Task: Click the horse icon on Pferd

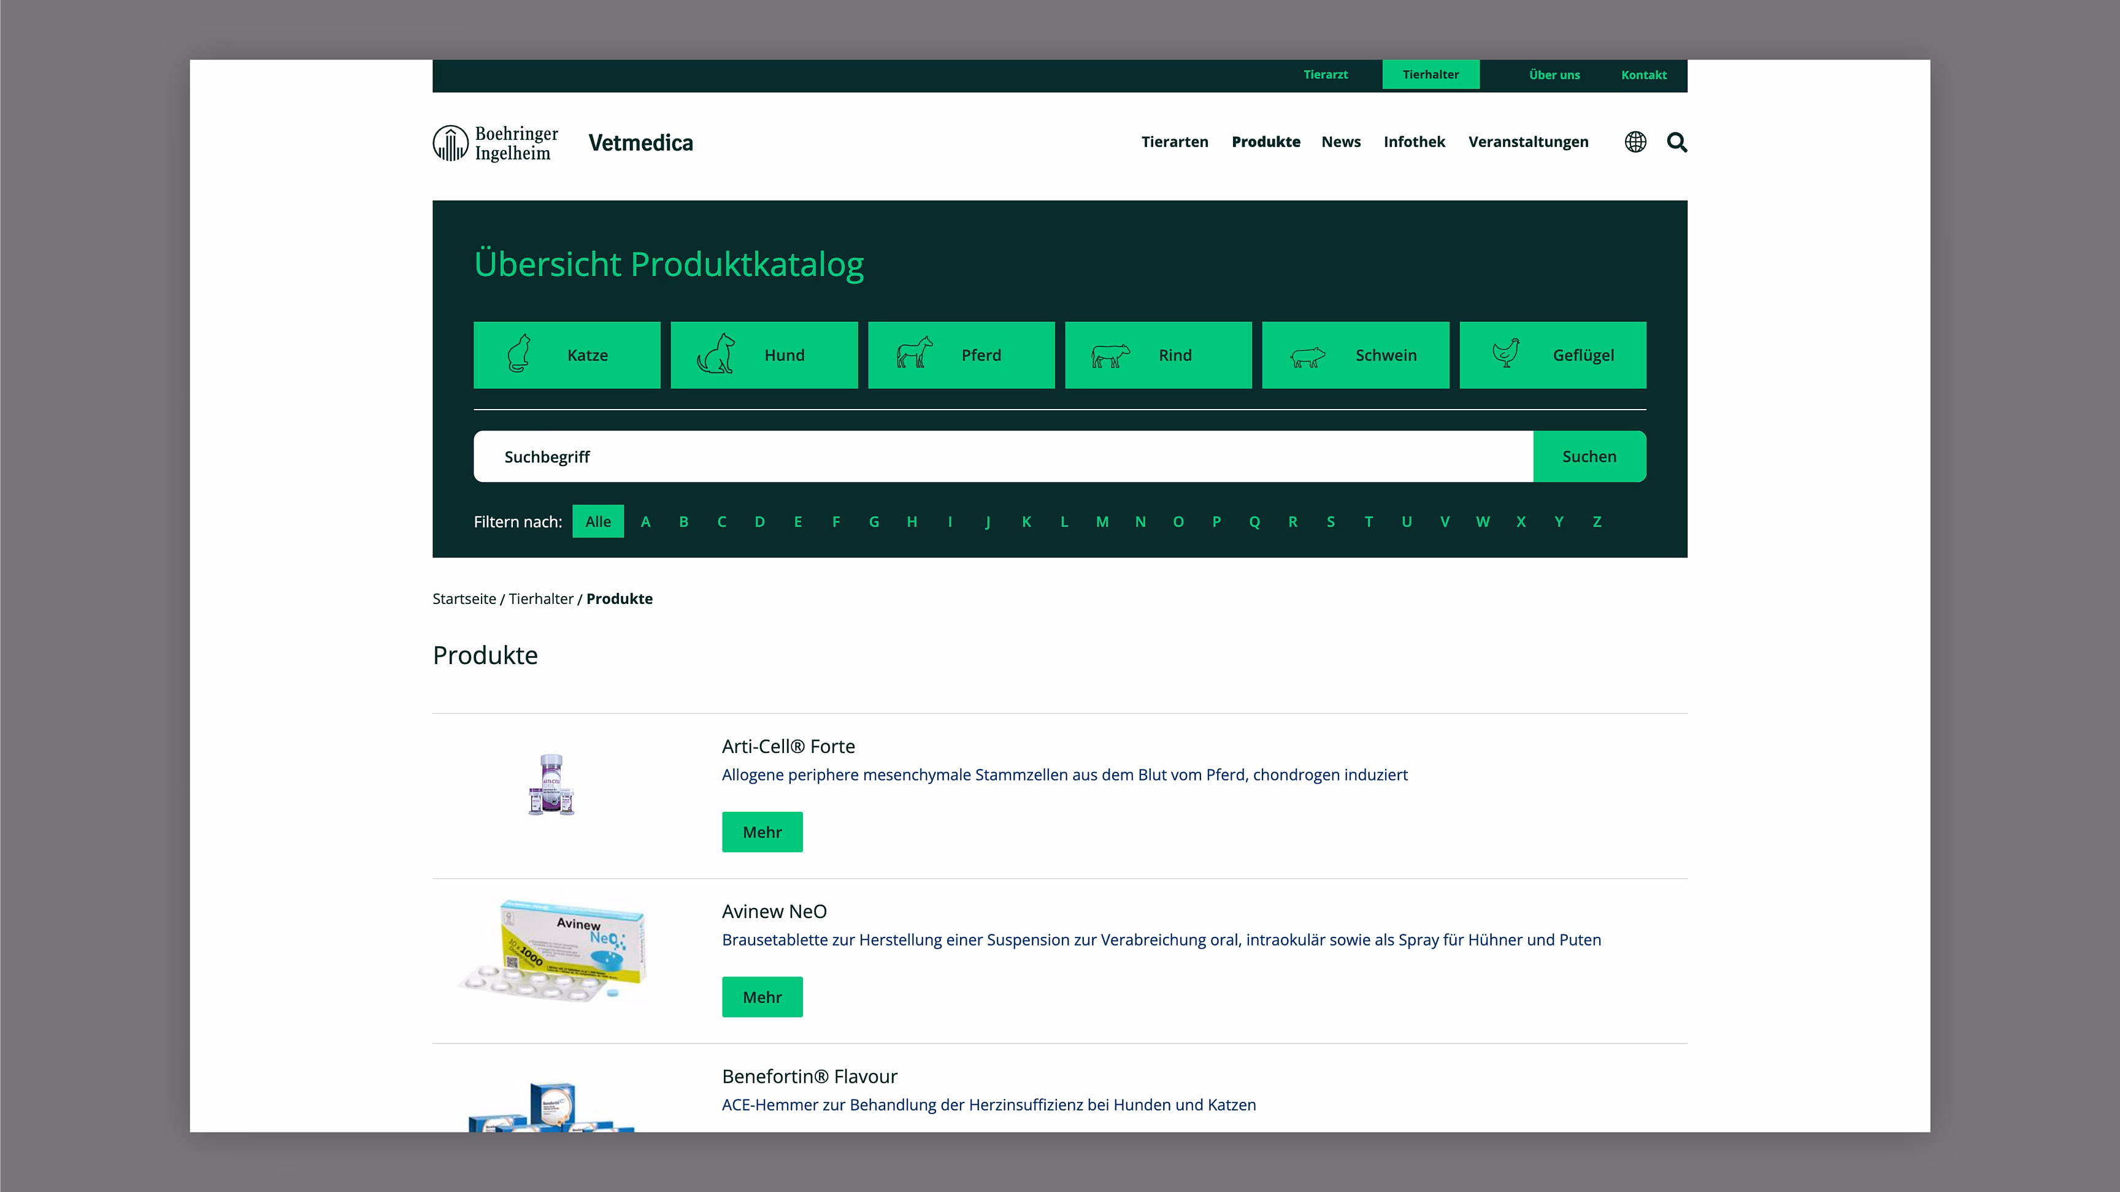Action: coord(915,352)
